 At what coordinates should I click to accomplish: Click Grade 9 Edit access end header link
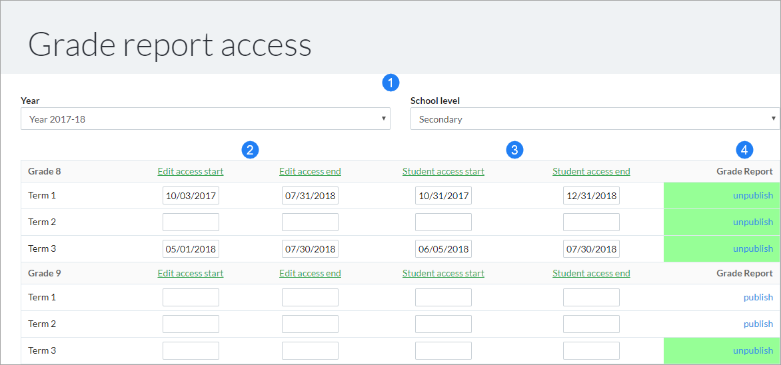click(310, 273)
